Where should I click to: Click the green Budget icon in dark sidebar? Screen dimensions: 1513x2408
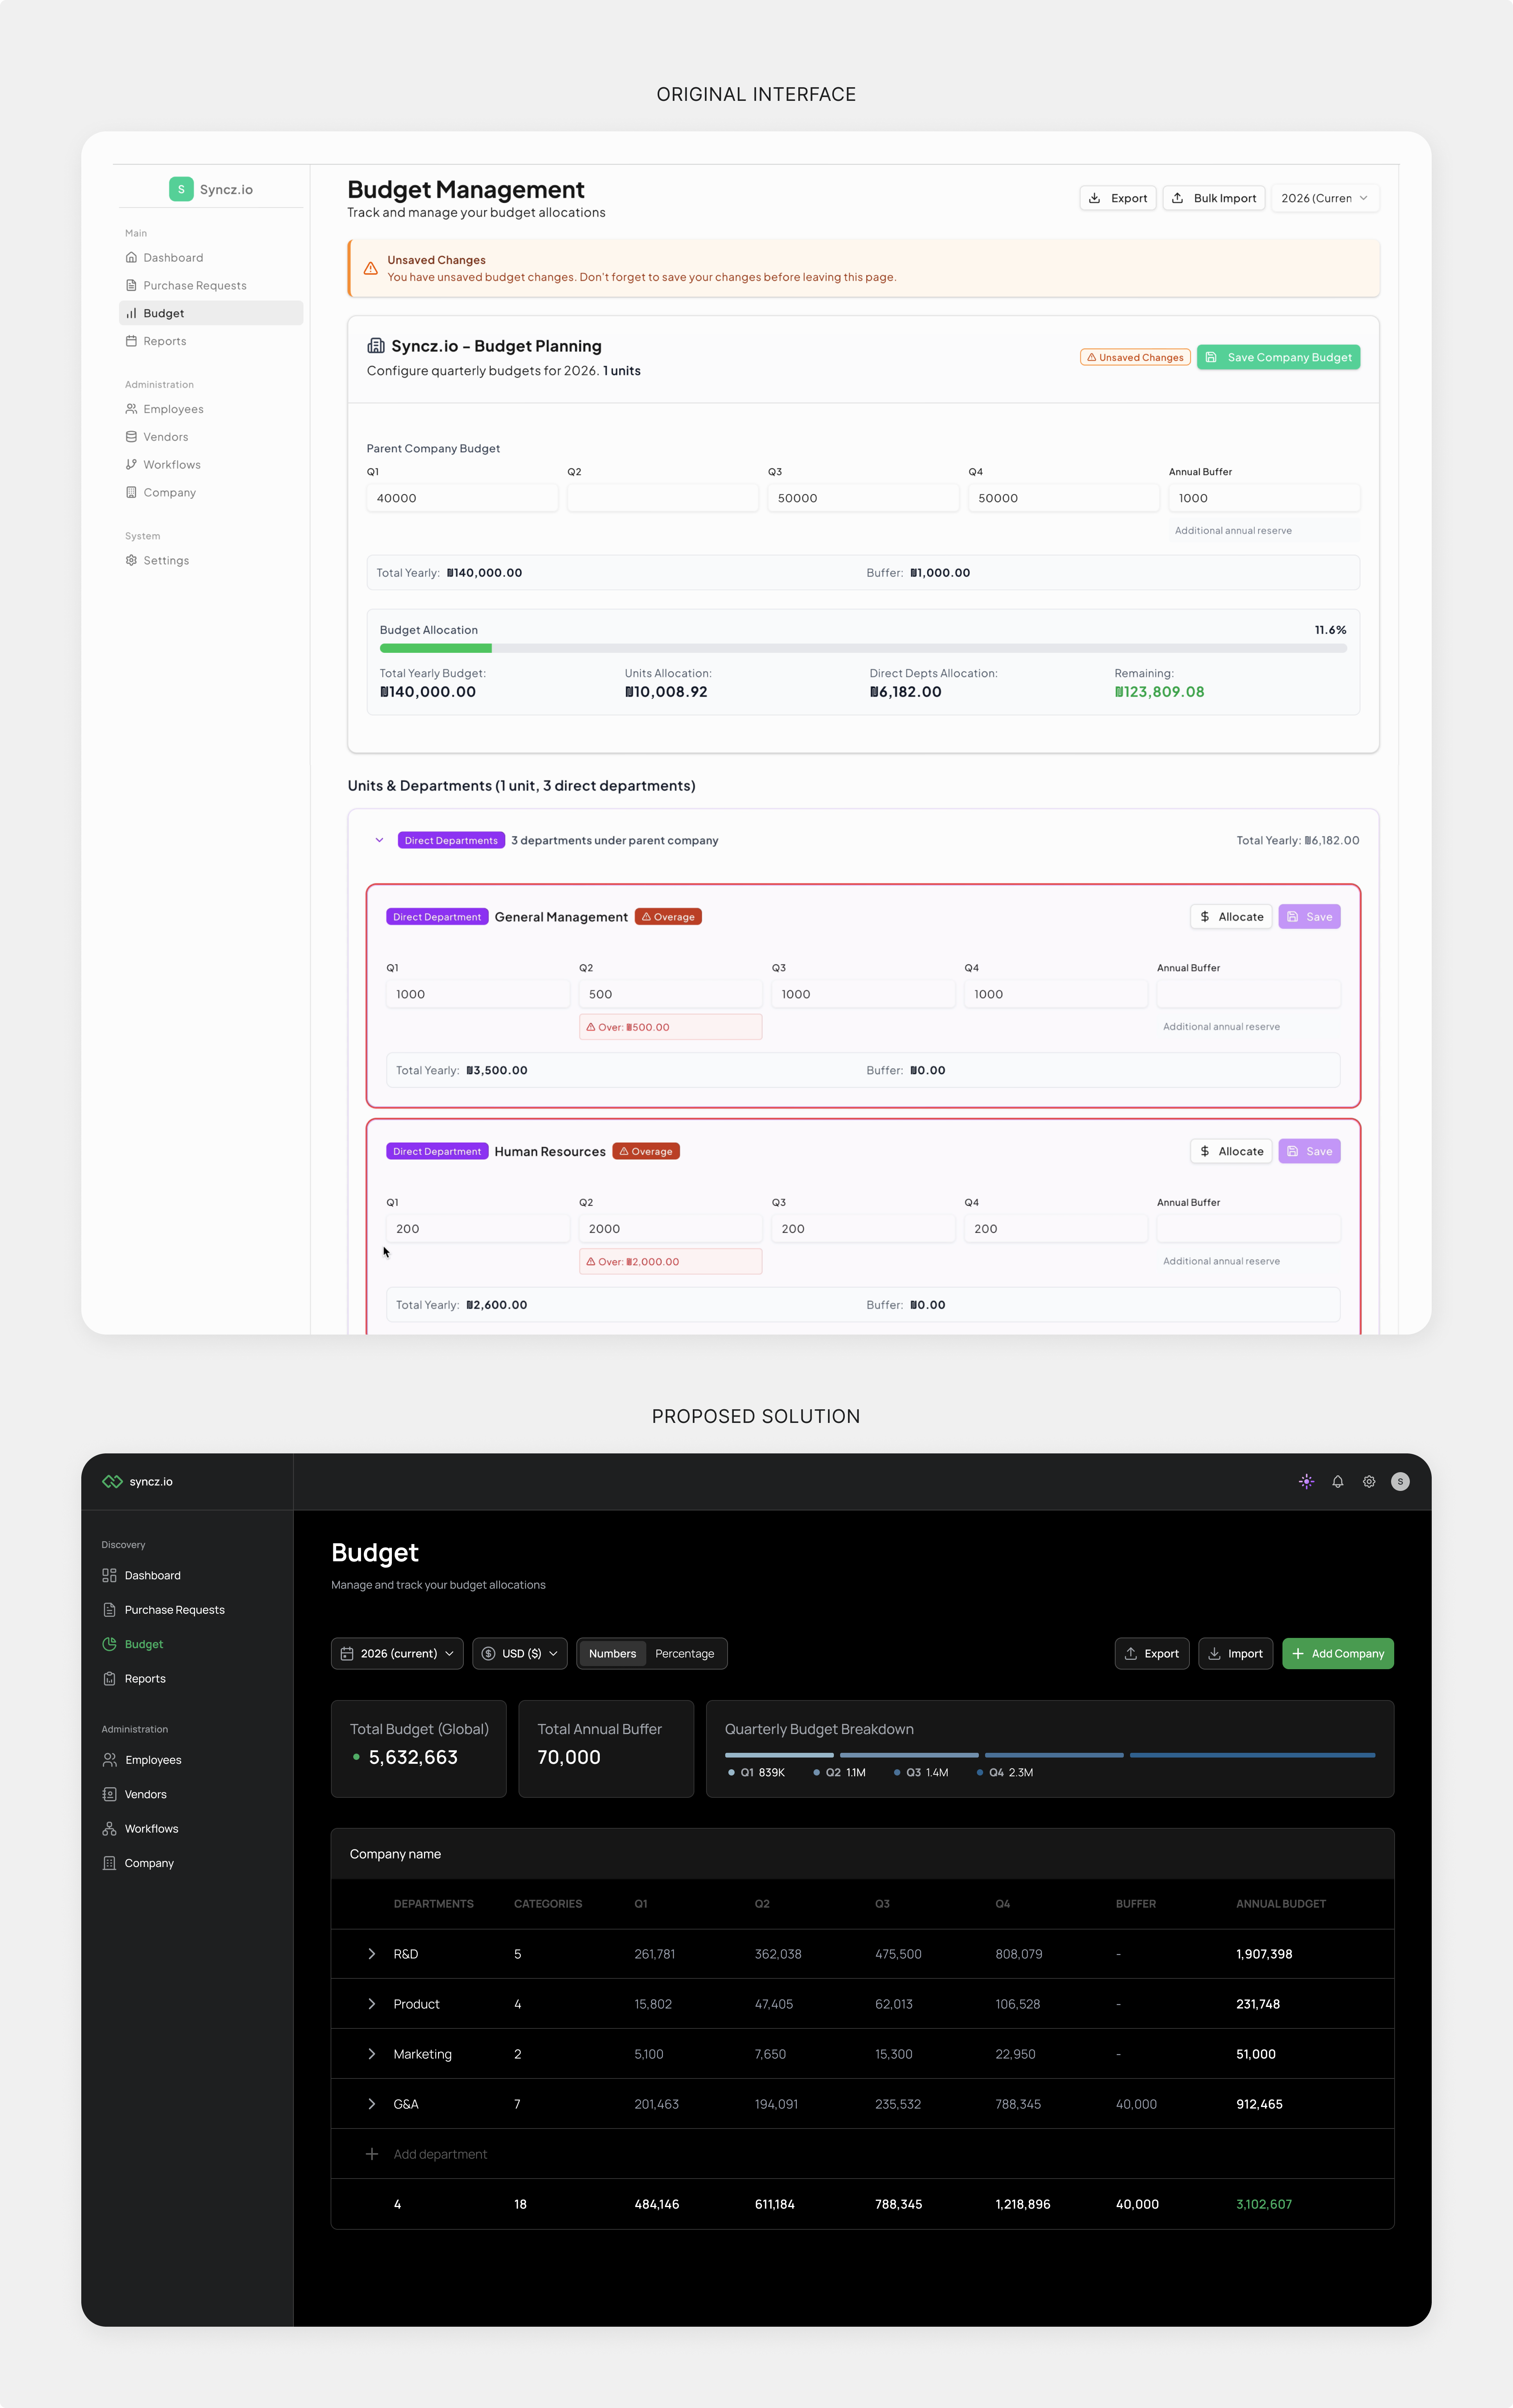click(109, 1644)
